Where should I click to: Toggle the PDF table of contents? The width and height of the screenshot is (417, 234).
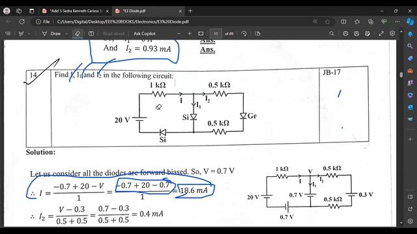pyautogui.click(x=8, y=33)
